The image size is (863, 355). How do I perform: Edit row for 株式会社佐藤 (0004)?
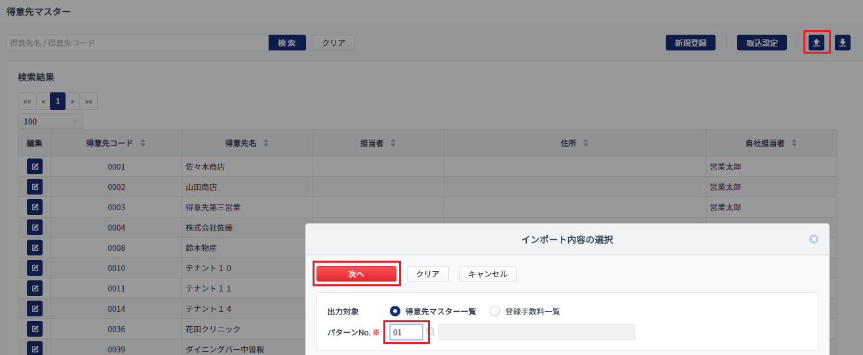tap(35, 227)
